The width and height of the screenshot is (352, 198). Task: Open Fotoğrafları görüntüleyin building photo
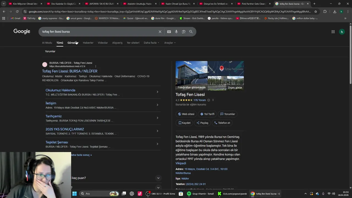click(192, 76)
